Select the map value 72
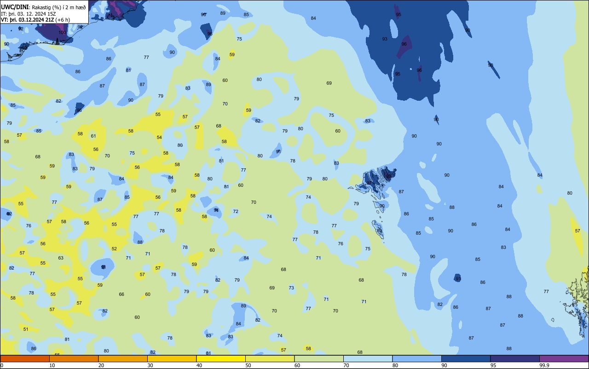 coord(236,212)
